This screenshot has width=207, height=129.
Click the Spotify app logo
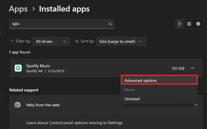pos(18,68)
